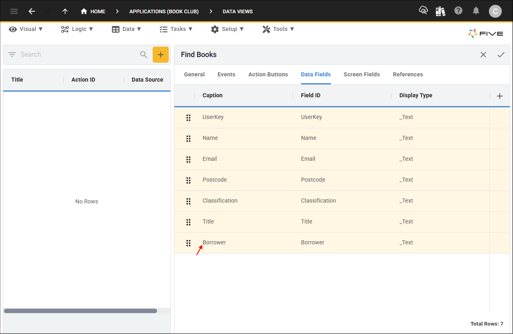The height and width of the screenshot is (334, 513).
Task: Expand the Logic menu
Action: pos(77,29)
